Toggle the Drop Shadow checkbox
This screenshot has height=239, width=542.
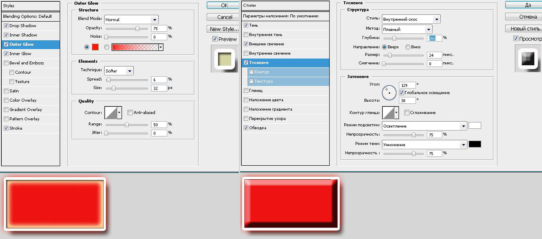click(x=6, y=26)
